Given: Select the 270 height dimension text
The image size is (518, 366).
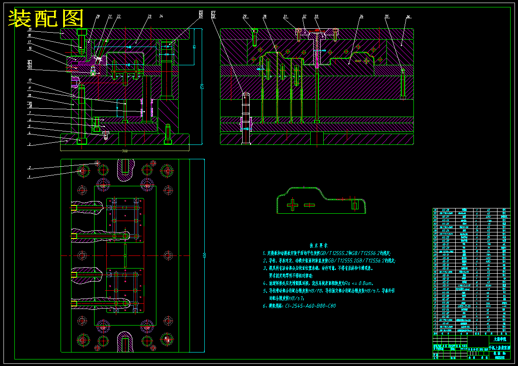Looking at the screenshot, I should click(x=202, y=87).
